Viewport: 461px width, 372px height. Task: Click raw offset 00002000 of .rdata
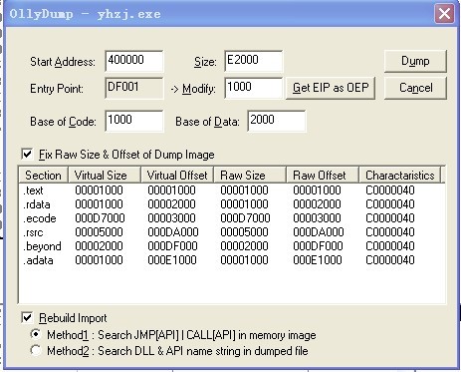click(x=317, y=204)
